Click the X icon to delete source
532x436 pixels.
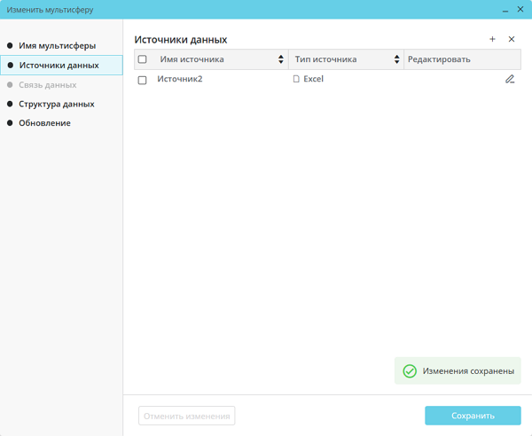512,39
